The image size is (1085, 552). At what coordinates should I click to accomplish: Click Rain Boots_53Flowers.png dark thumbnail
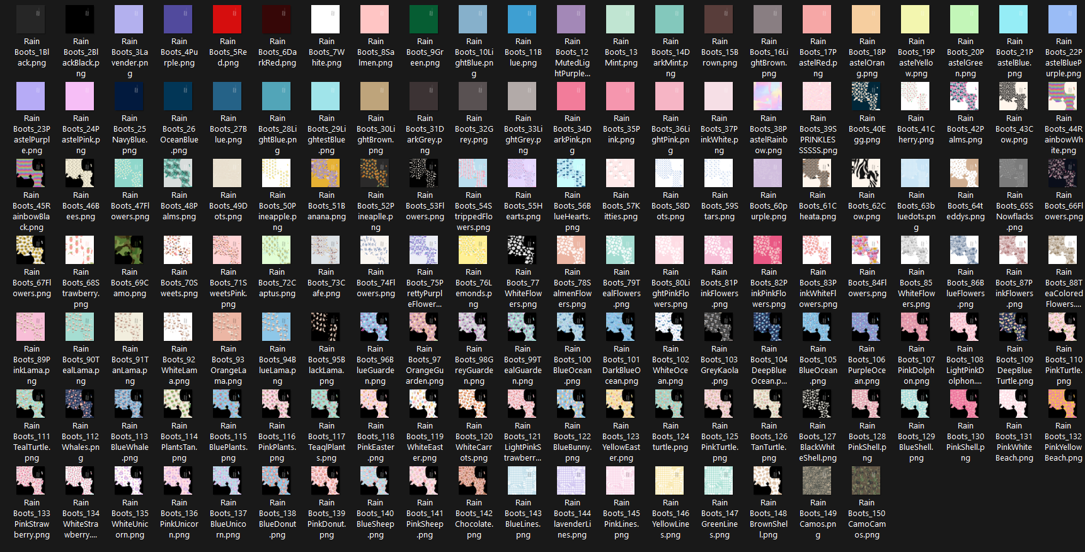pyautogui.click(x=424, y=173)
